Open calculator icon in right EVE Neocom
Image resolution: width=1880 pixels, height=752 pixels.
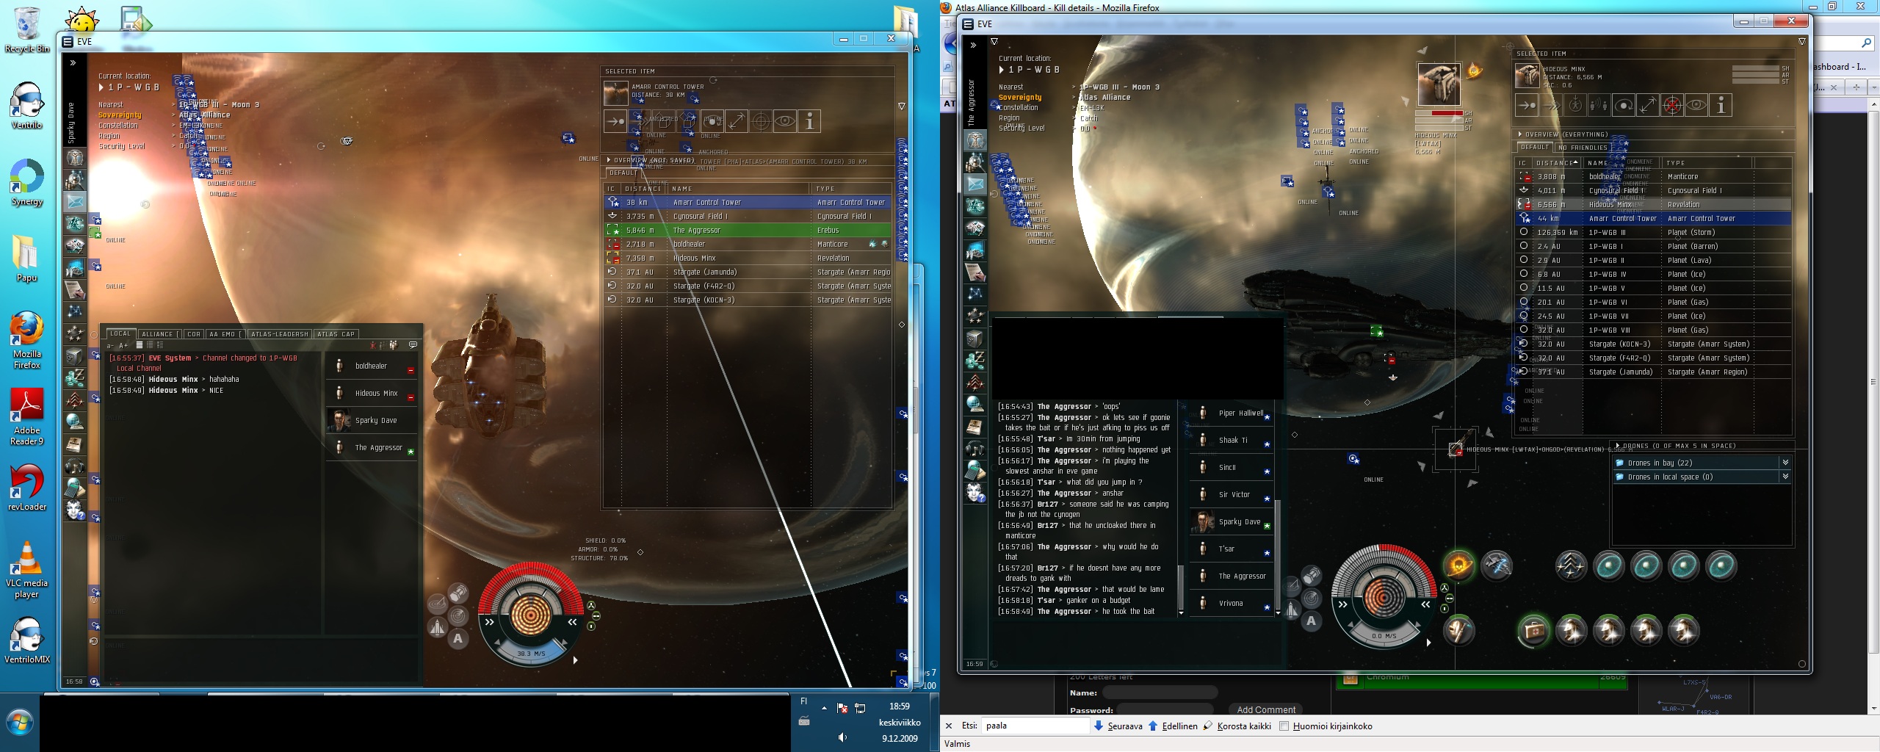pyautogui.click(x=975, y=471)
